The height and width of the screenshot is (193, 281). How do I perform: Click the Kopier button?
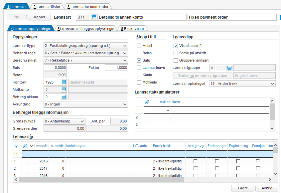[39, 17]
